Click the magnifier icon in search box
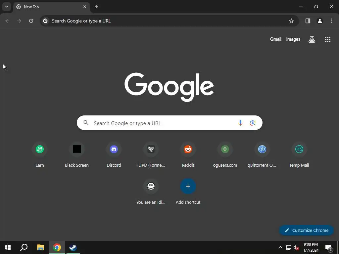This screenshot has height=254, width=339. tap(86, 123)
